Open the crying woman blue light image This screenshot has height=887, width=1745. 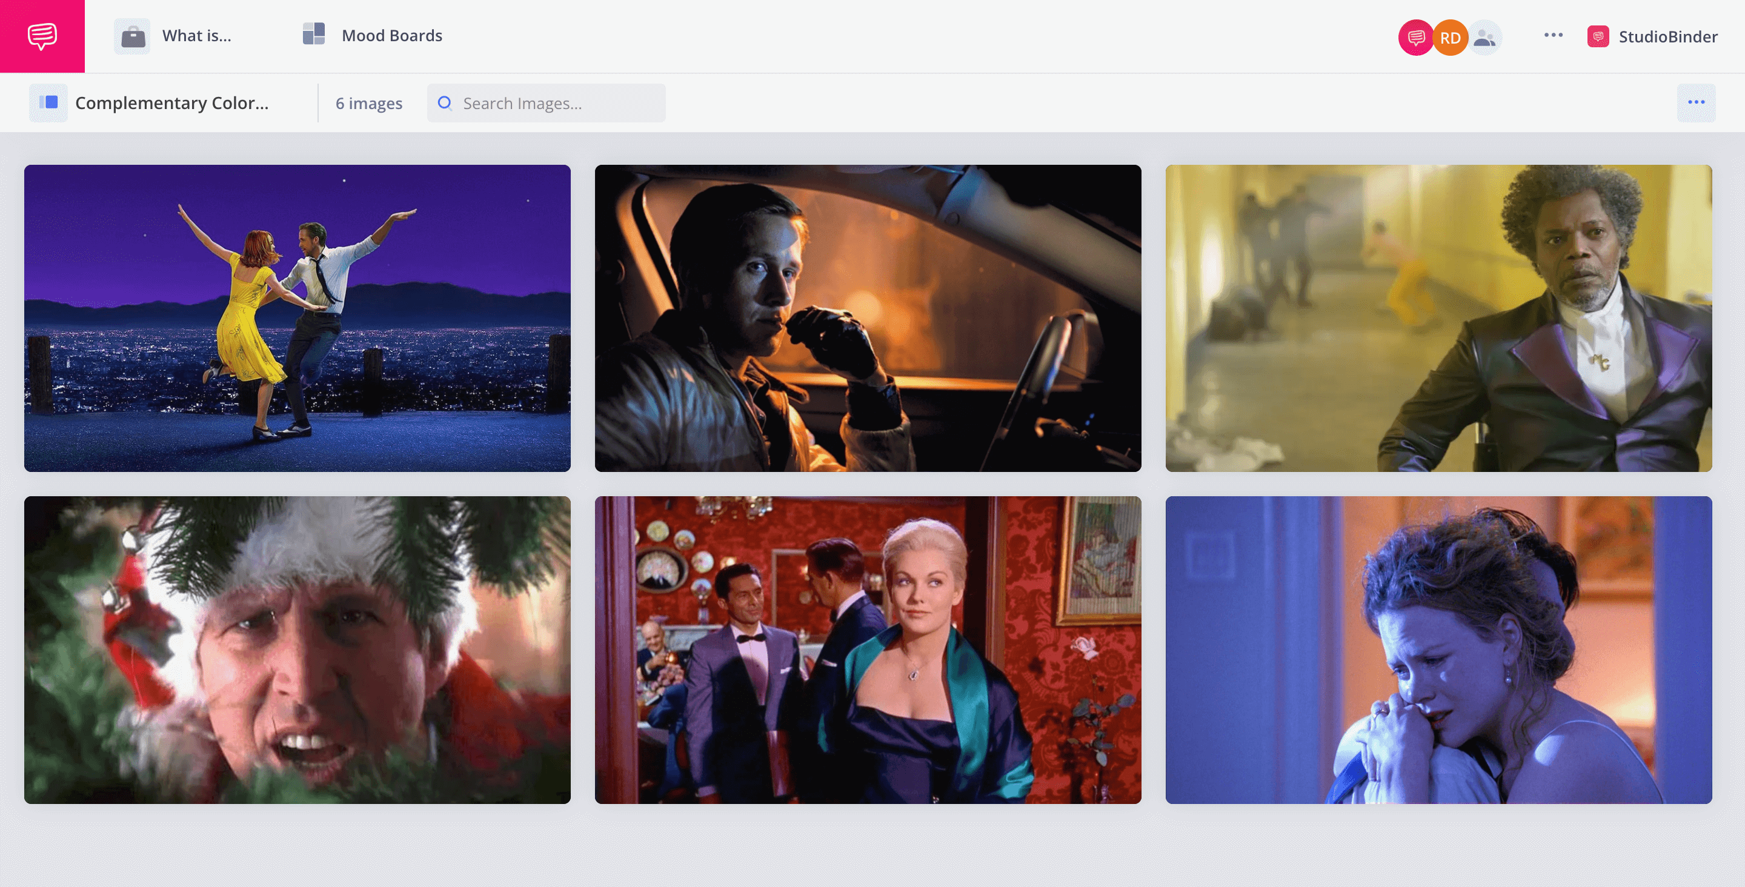(1438, 650)
